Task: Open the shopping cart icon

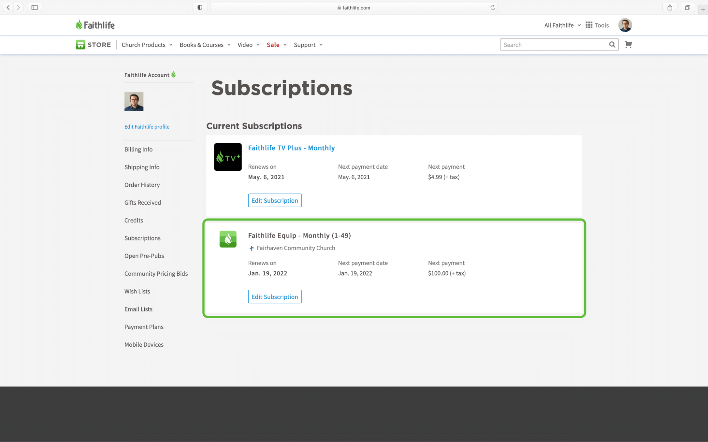Action: tap(628, 45)
